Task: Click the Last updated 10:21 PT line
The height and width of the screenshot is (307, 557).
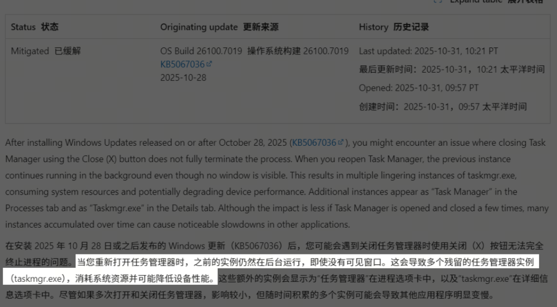Action: point(428,51)
